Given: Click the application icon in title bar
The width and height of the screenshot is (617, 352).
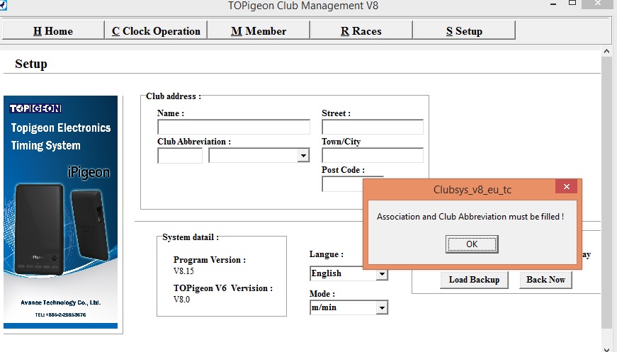Looking at the screenshot, I should (3, 5).
